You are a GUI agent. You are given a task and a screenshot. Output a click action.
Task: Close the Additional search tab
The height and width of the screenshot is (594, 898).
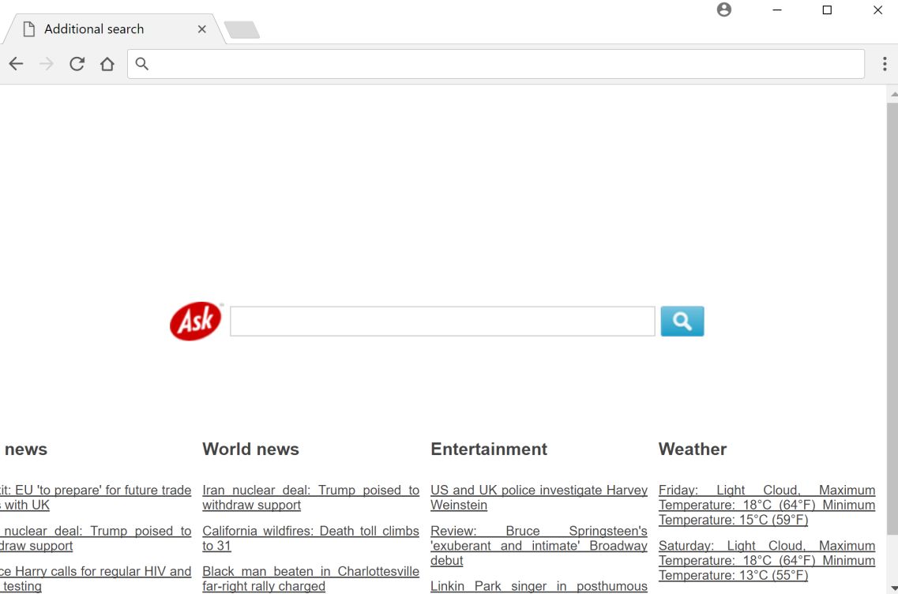click(201, 29)
